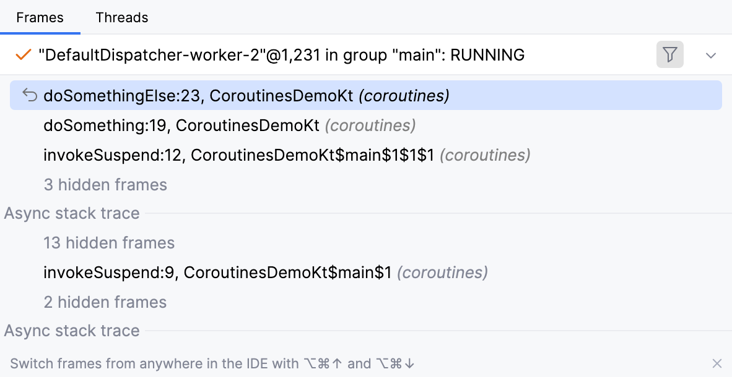Switch to the Threads tab
Viewport: 732px width, 377px height.
(x=121, y=17)
